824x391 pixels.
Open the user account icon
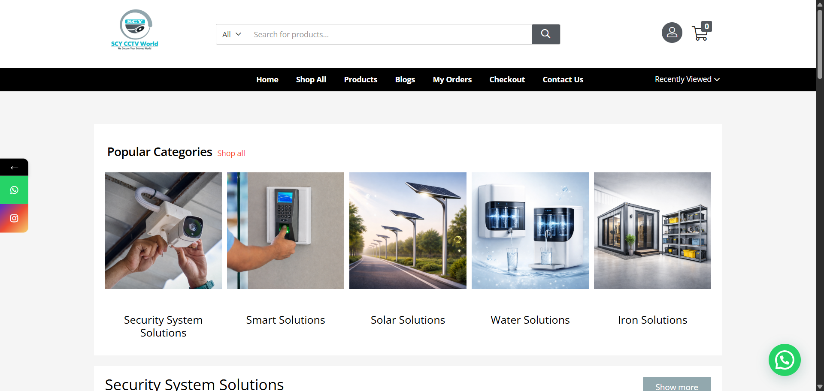(x=672, y=33)
